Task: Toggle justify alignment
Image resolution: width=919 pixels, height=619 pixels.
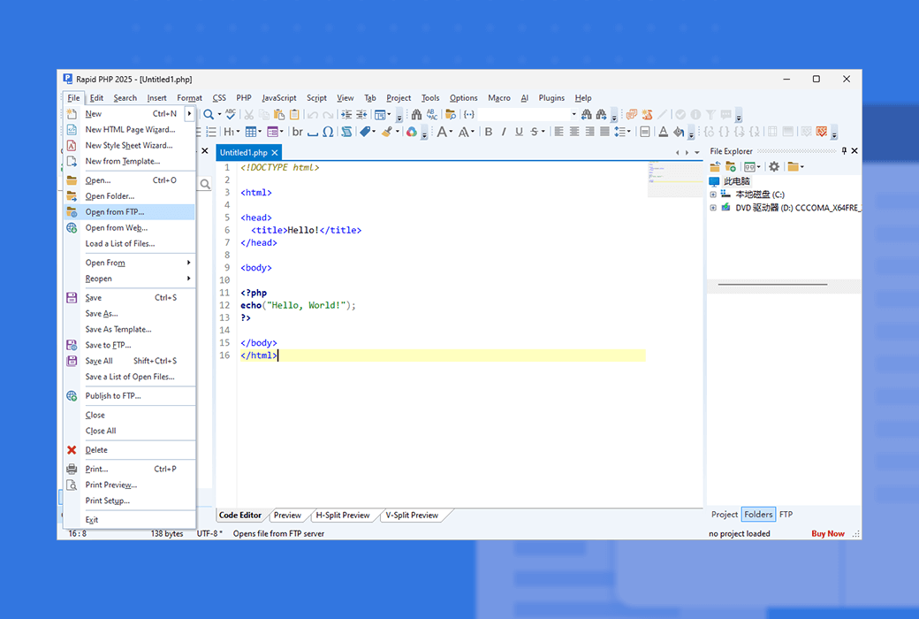Action: click(604, 132)
